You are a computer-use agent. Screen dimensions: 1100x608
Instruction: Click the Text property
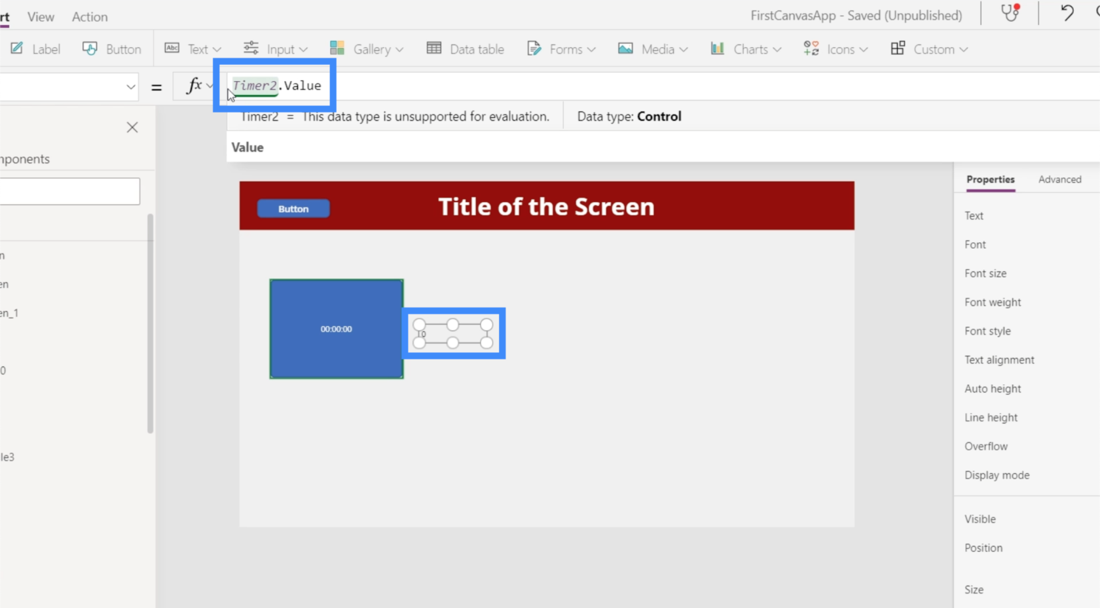tap(974, 216)
